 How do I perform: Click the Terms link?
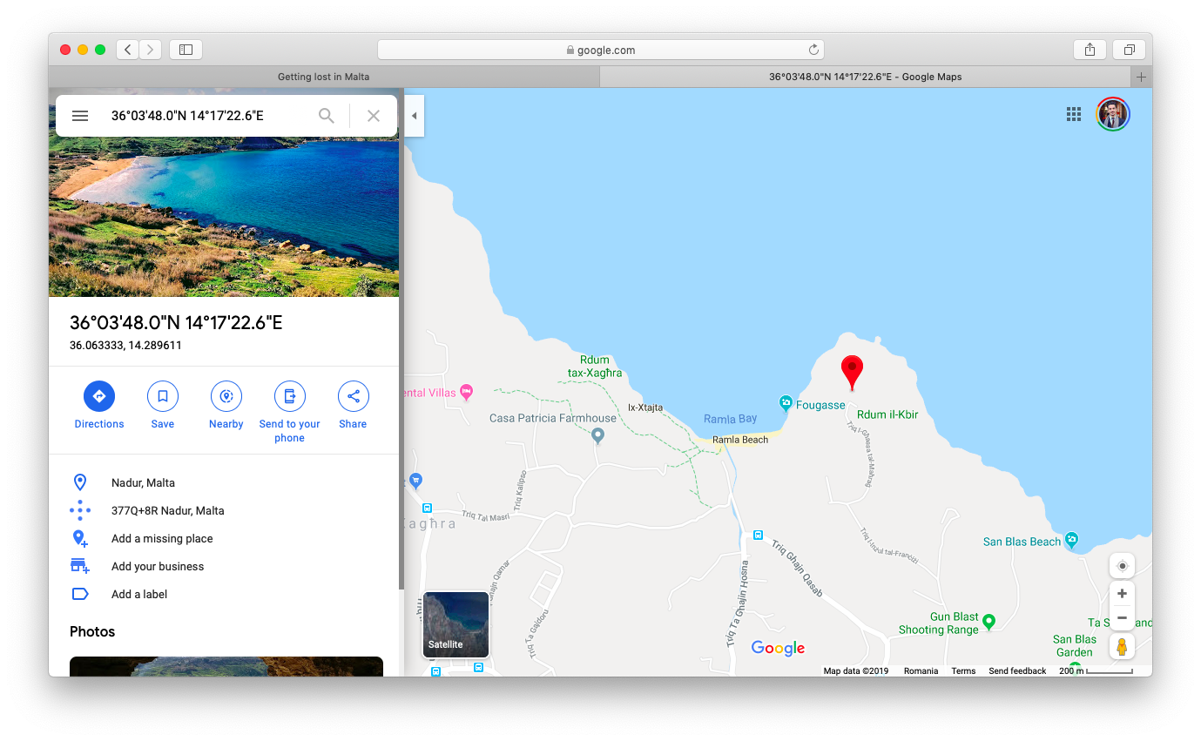coord(963,671)
